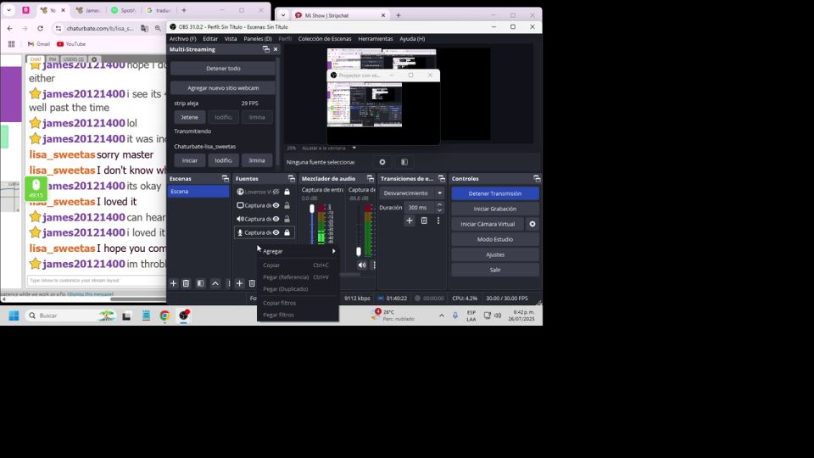
Task: Click the trash icon in the Escenas panel
Action: [x=186, y=283]
